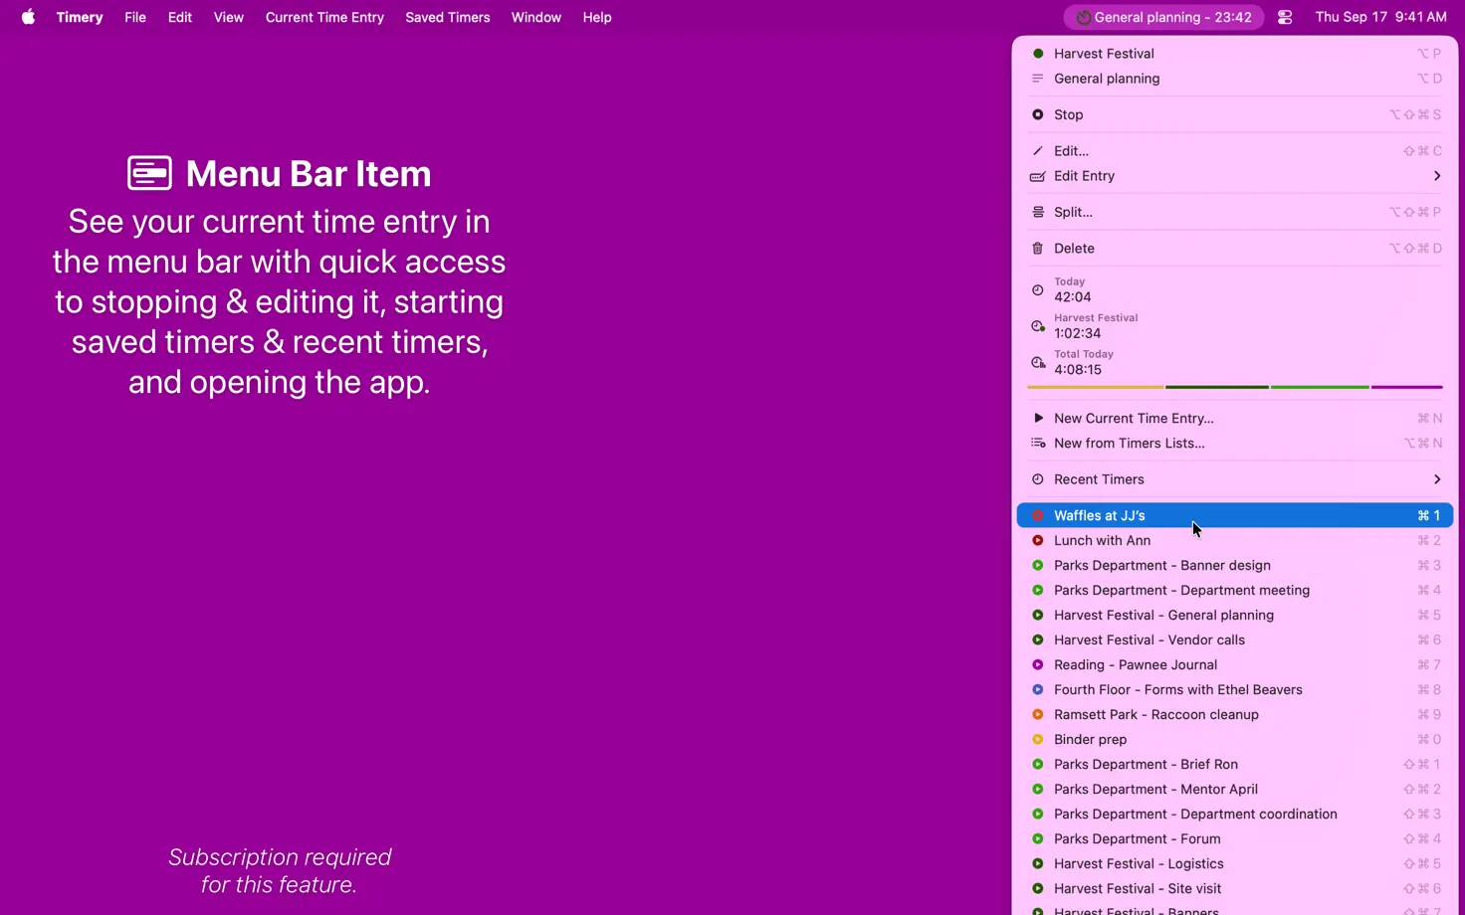Click the Split icon
Image resolution: width=1465 pixels, height=915 pixels.
coord(1037,212)
